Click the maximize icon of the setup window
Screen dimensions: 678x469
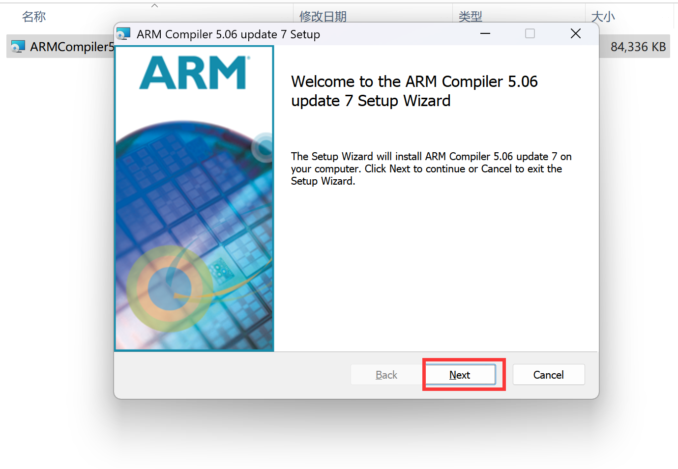(530, 34)
